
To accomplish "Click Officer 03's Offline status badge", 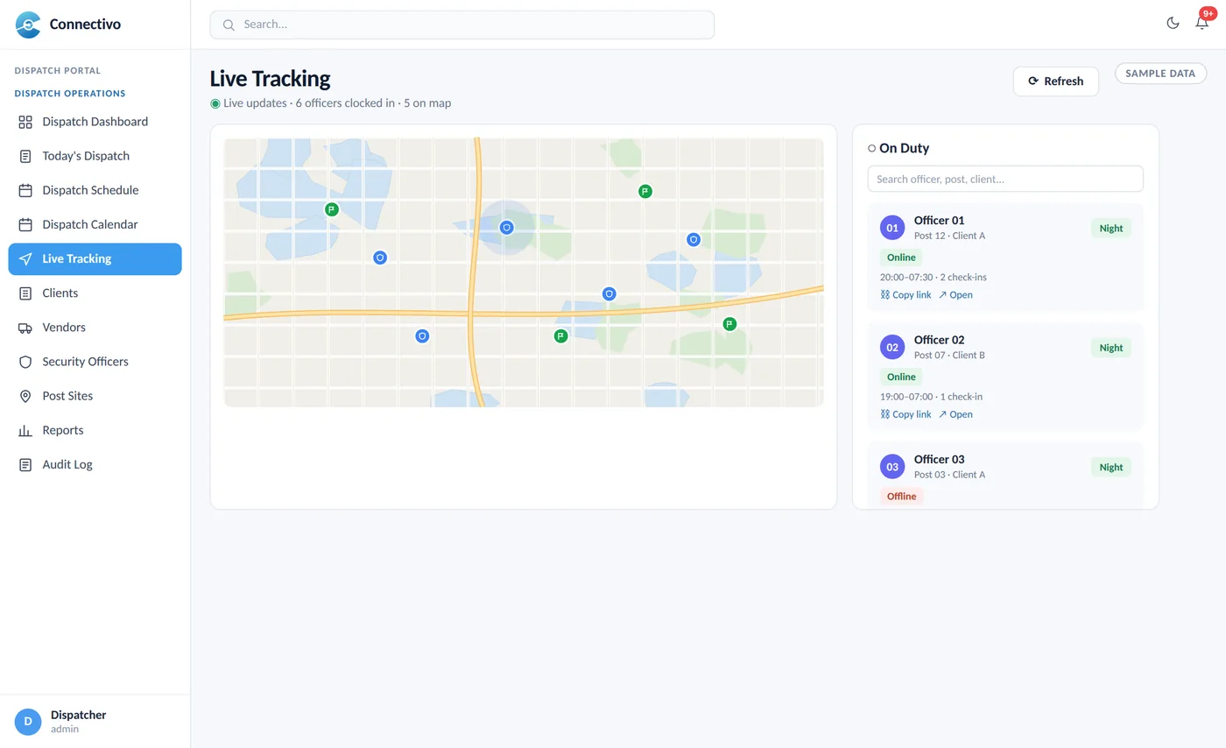I will pos(902,497).
